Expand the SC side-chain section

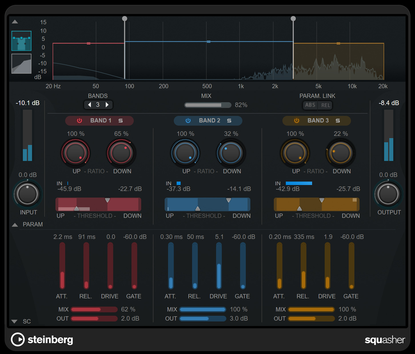tap(14, 321)
